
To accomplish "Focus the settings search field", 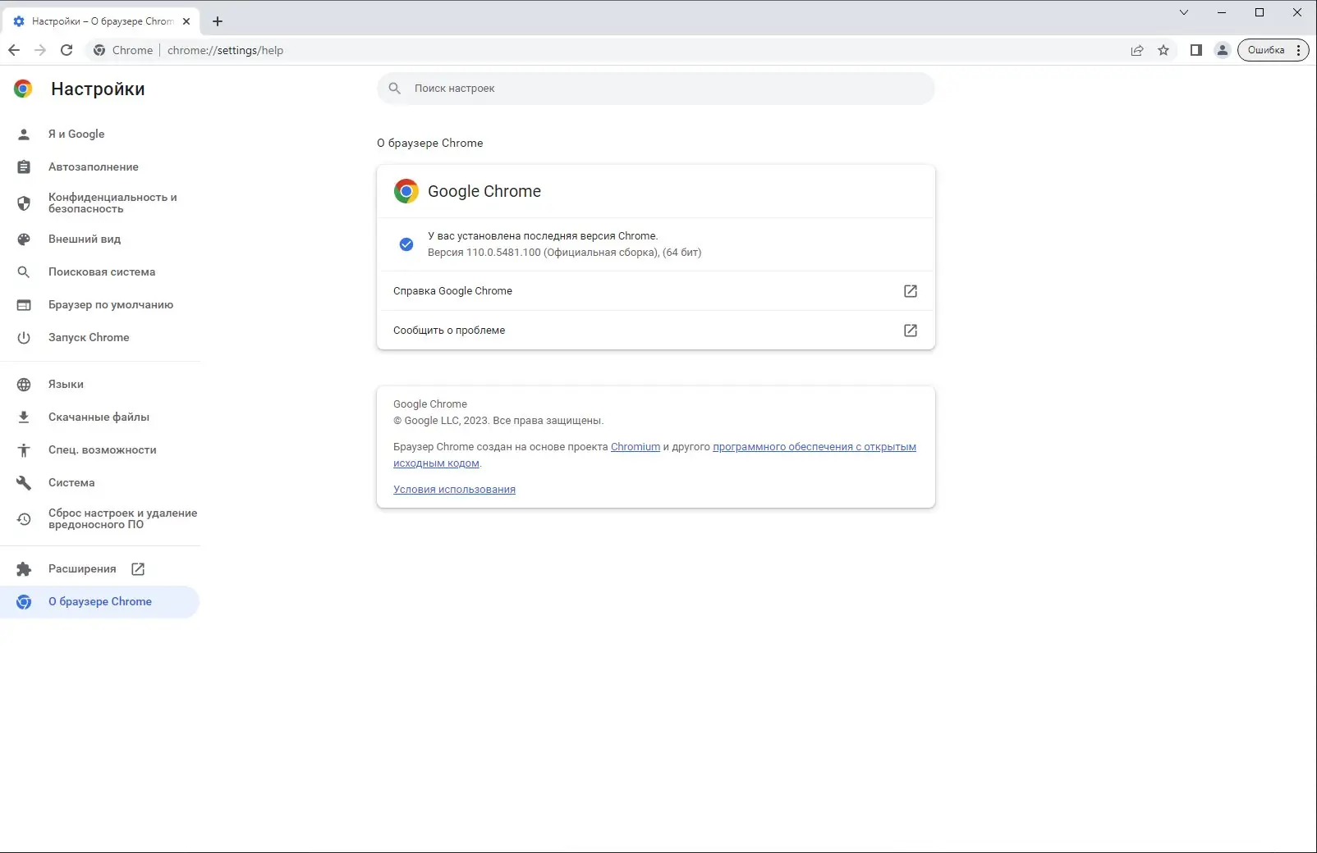I will pos(657,89).
